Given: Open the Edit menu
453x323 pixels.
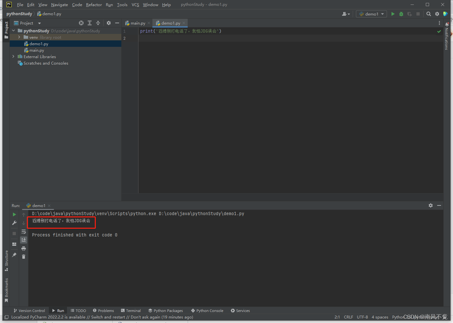Looking at the screenshot, I should 31,5.
